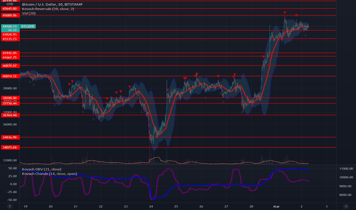This screenshot has width=356, height=210.
Task: Click the Z timezone button at bottom-left
Action: point(10,206)
